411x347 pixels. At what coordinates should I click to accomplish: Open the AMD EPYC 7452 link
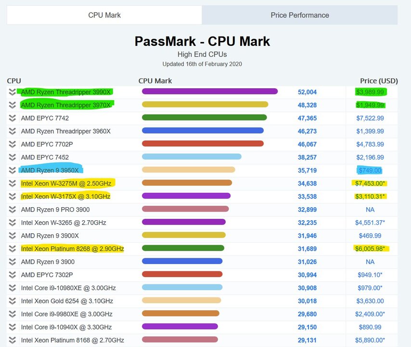(x=45, y=157)
